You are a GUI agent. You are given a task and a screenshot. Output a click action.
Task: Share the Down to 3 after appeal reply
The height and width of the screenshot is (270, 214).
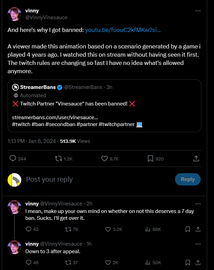tap(198, 262)
